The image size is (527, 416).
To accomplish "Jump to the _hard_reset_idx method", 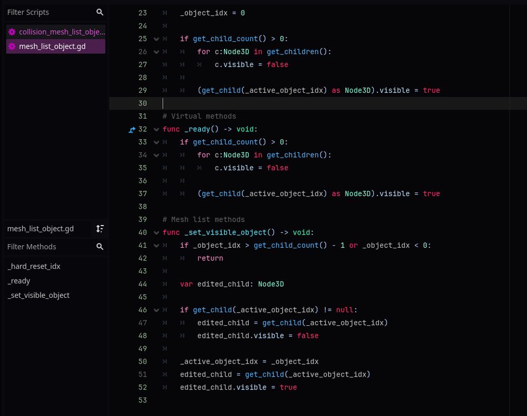I will pyautogui.click(x=34, y=266).
